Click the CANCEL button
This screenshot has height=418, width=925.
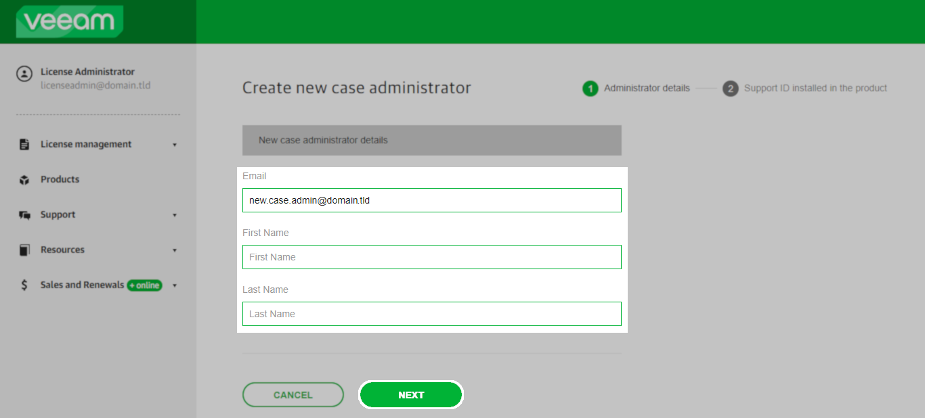293,395
